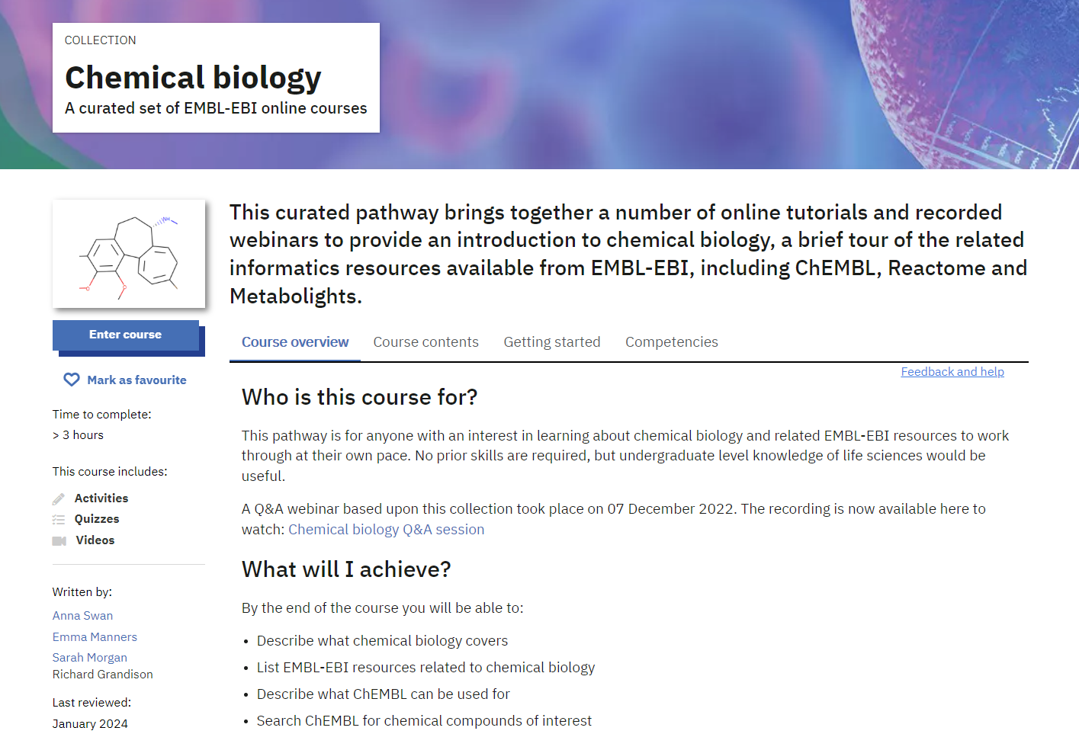1079x734 pixels.
Task: View the Competencies tab
Action: 671,341
